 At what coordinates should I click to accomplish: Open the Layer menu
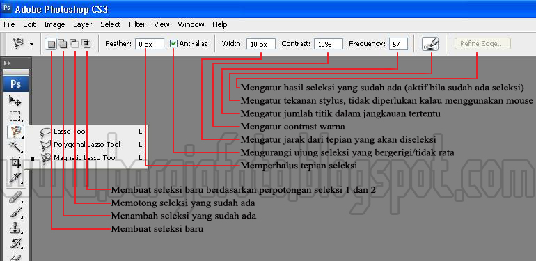82,24
